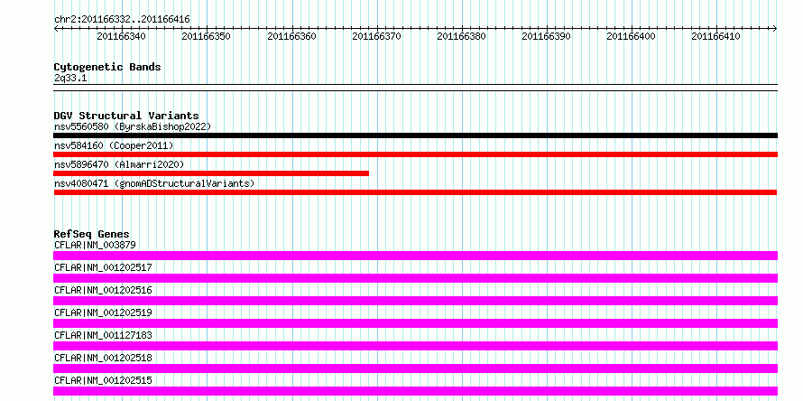The width and height of the screenshot is (803, 401).
Task: Click the black nsv5560580 variant bar
Action: (x=415, y=135)
